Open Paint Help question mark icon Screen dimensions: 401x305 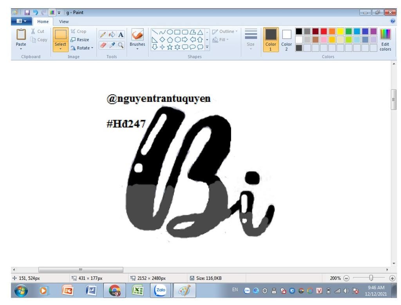click(x=392, y=21)
